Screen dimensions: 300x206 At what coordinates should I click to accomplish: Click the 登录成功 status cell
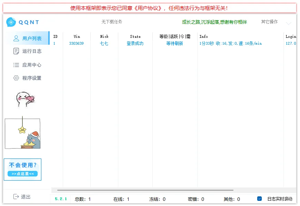[135, 44]
